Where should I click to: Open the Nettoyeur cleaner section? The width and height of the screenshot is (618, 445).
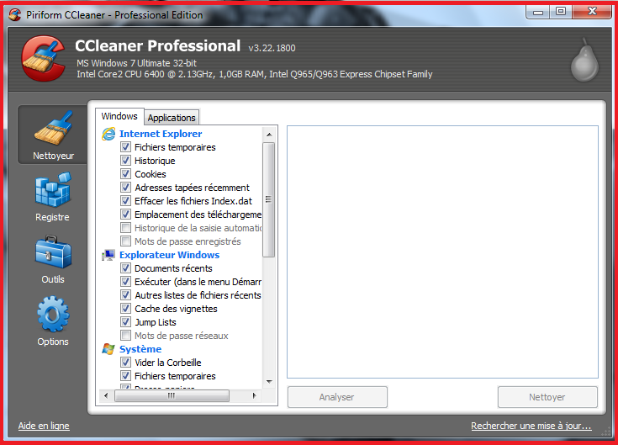click(53, 135)
